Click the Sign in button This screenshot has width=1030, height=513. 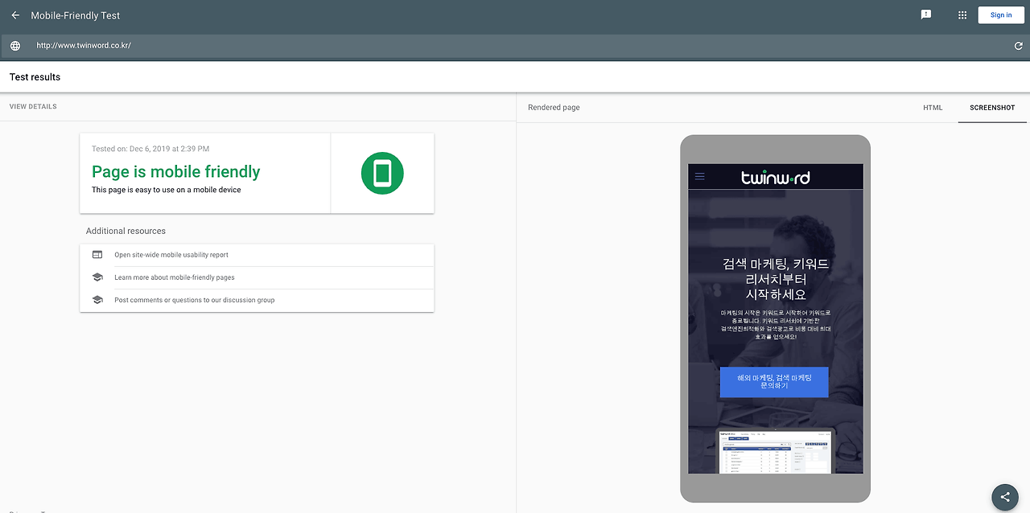[1000, 14]
